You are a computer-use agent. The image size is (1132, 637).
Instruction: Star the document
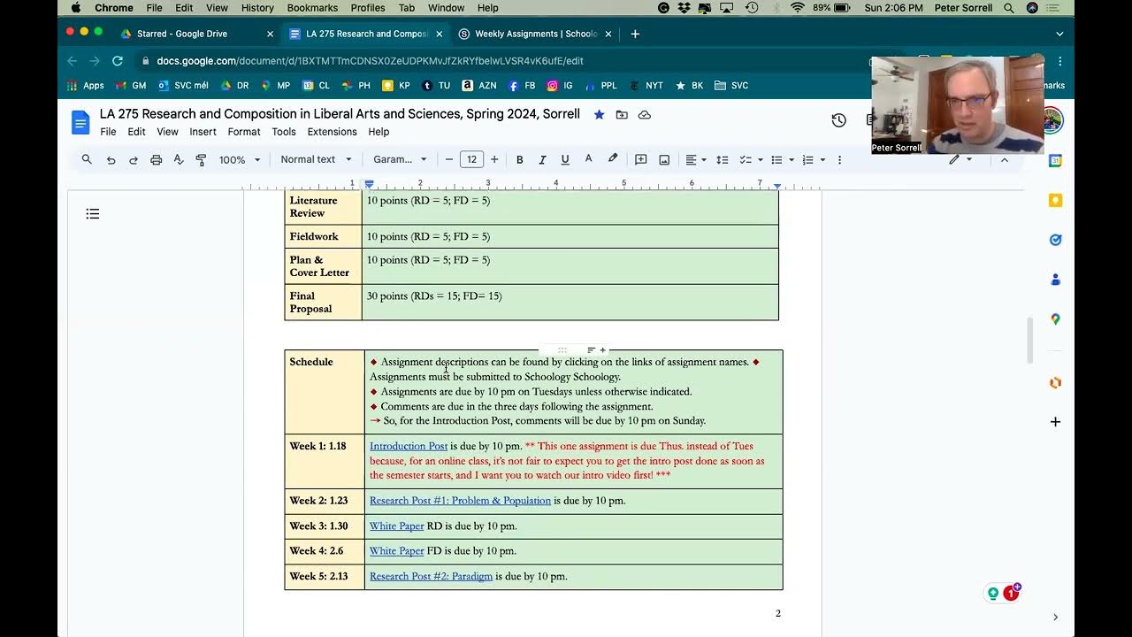(x=600, y=115)
